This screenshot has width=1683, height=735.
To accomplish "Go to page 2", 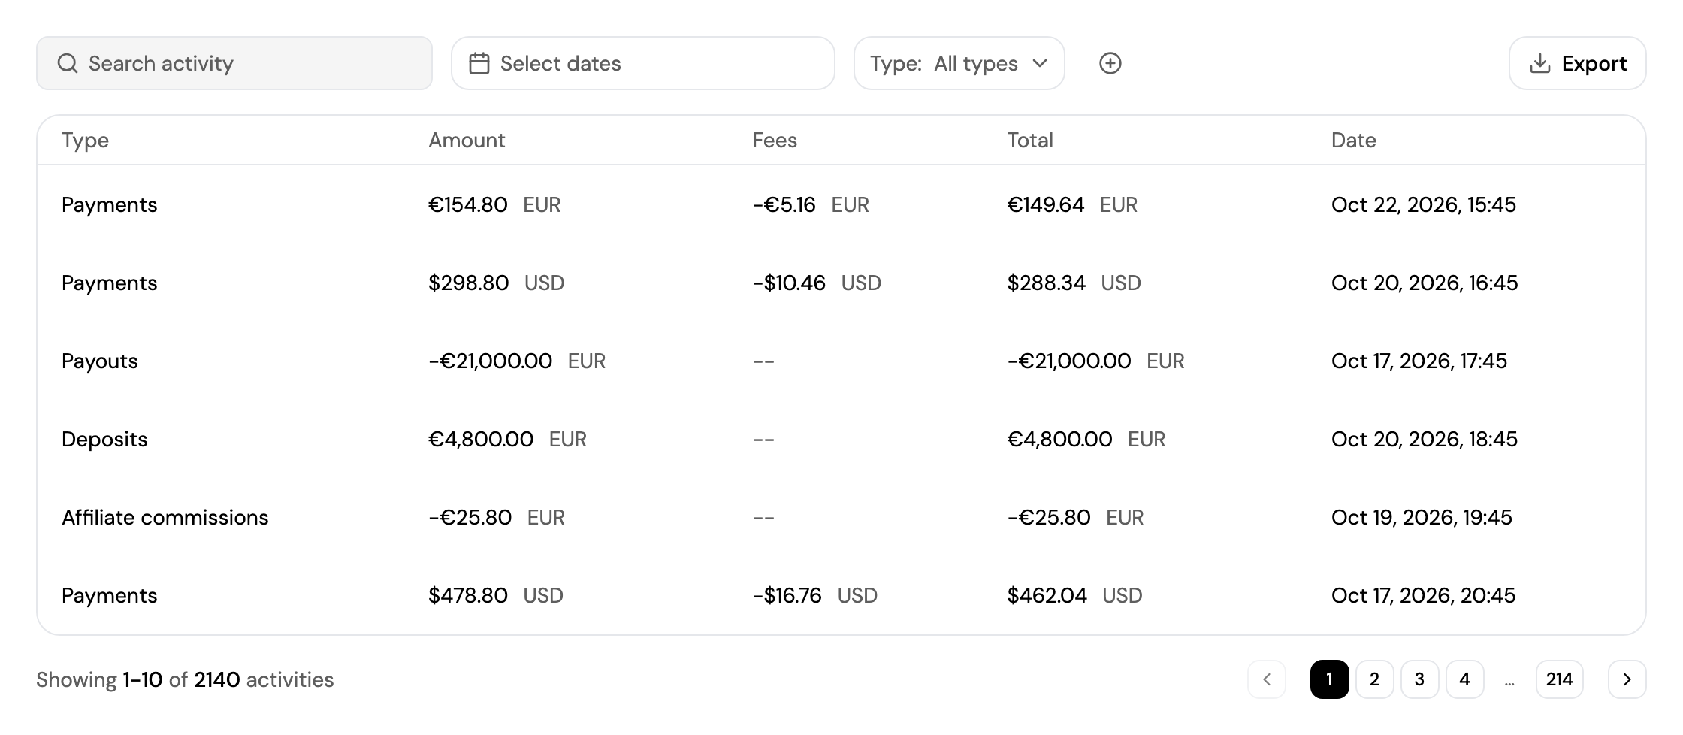I will (x=1374, y=679).
